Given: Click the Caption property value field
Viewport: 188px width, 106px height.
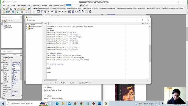Looking at the screenshot, I should coord(16,68).
